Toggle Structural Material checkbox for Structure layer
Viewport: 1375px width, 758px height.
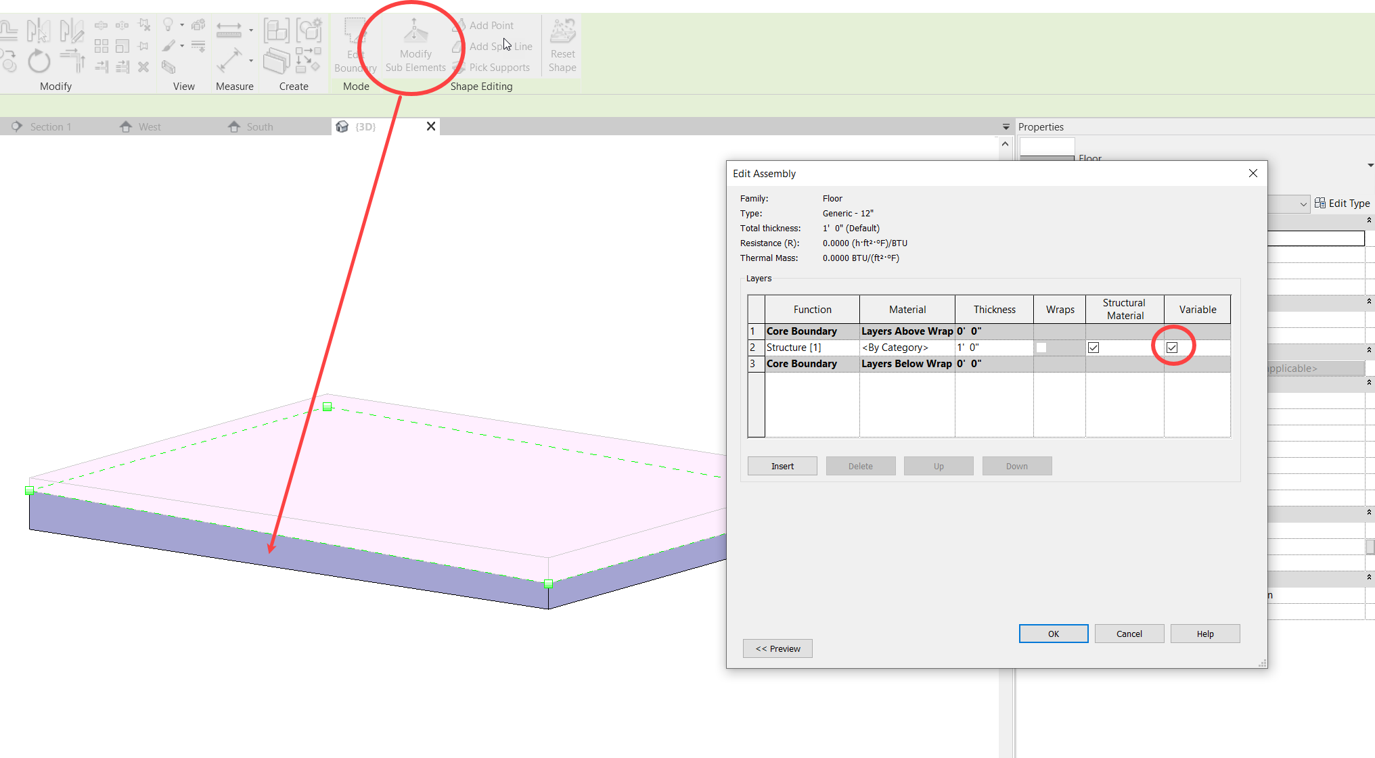pyautogui.click(x=1094, y=348)
